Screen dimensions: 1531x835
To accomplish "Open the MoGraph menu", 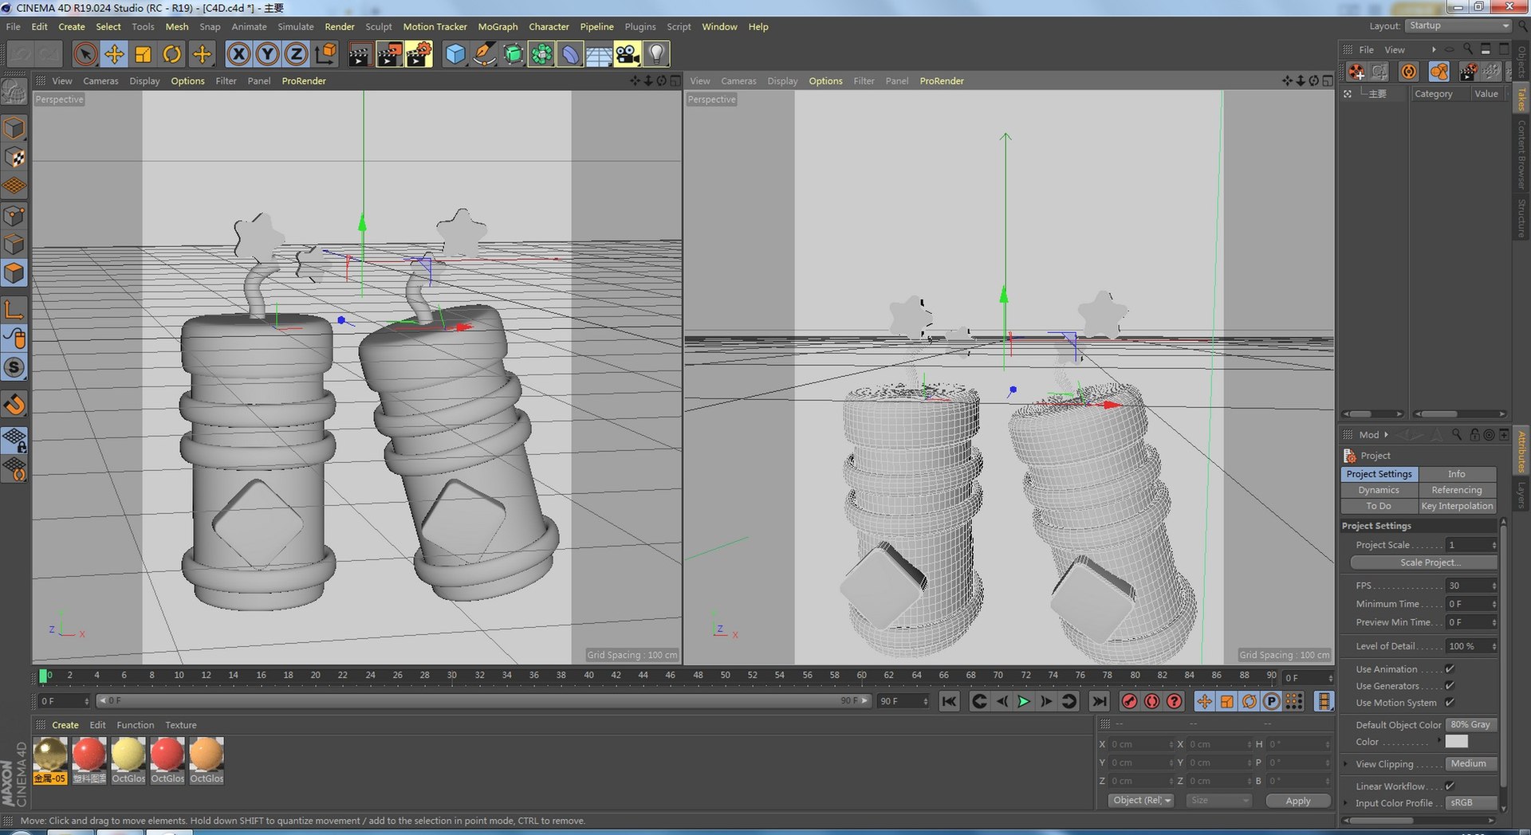I will (498, 26).
